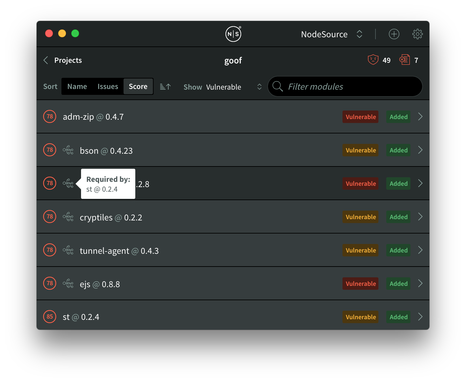
Task: Expand adm-zip row details chevron
Action: [x=420, y=116]
